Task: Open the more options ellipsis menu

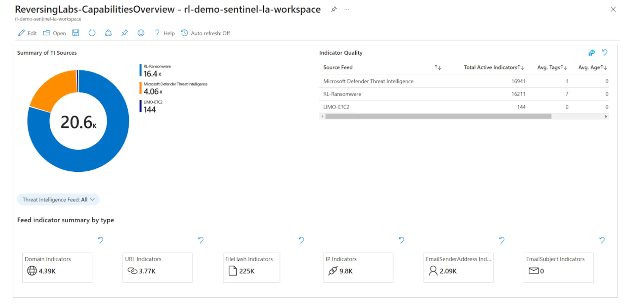Action: [346, 9]
